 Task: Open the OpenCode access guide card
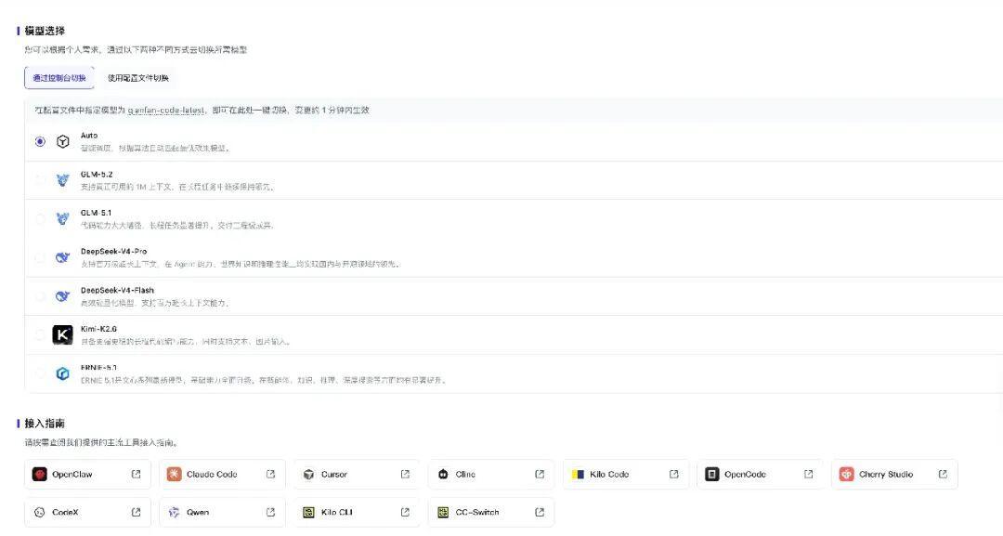(x=760, y=474)
